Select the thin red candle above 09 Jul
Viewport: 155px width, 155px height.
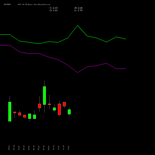coord(49,104)
